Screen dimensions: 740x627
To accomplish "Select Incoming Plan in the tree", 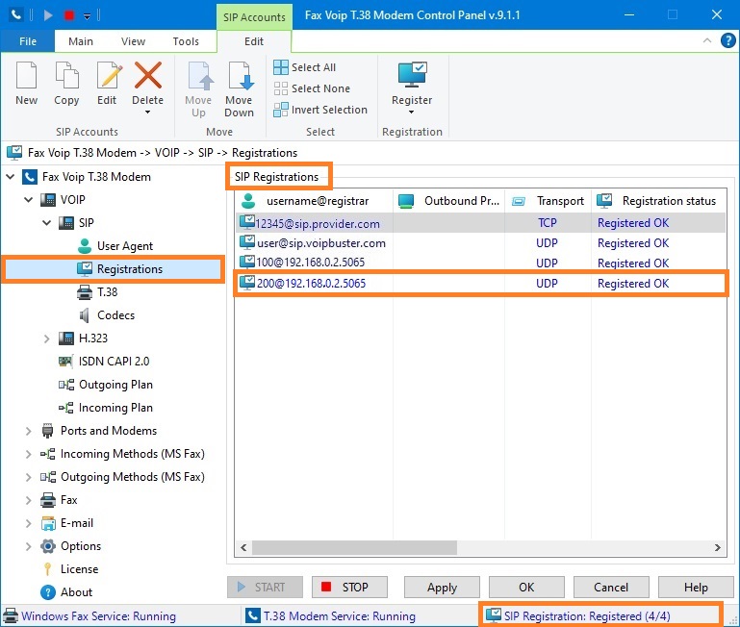I will click(x=105, y=408).
